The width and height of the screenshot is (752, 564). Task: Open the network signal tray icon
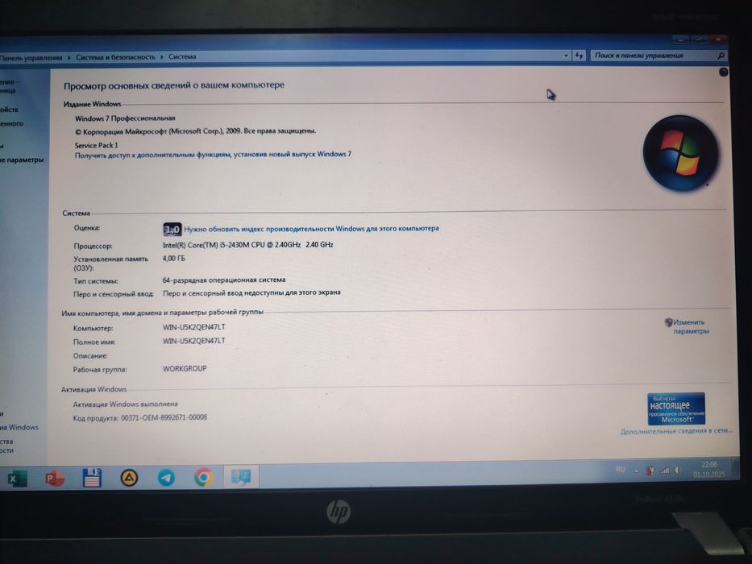point(664,471)
